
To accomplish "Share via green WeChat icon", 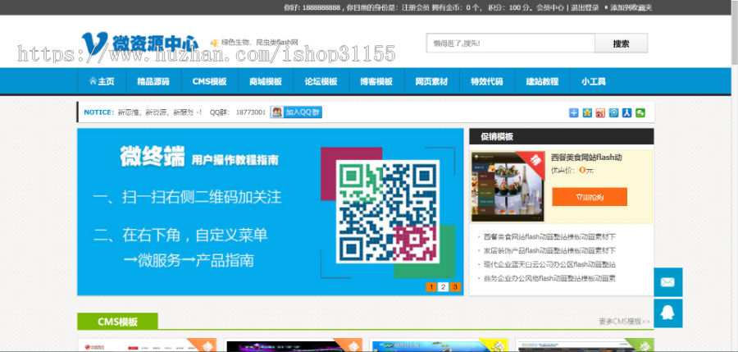I will pyautogui.click(x=640, y=112).
